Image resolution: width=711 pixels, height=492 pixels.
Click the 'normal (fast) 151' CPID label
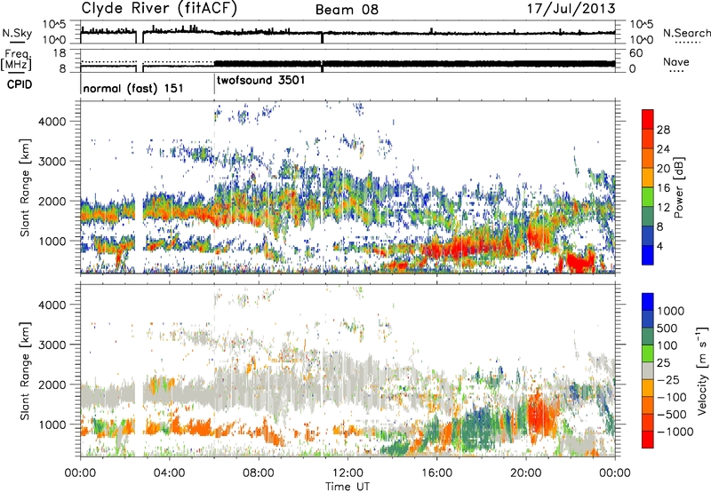pos(133,88)
